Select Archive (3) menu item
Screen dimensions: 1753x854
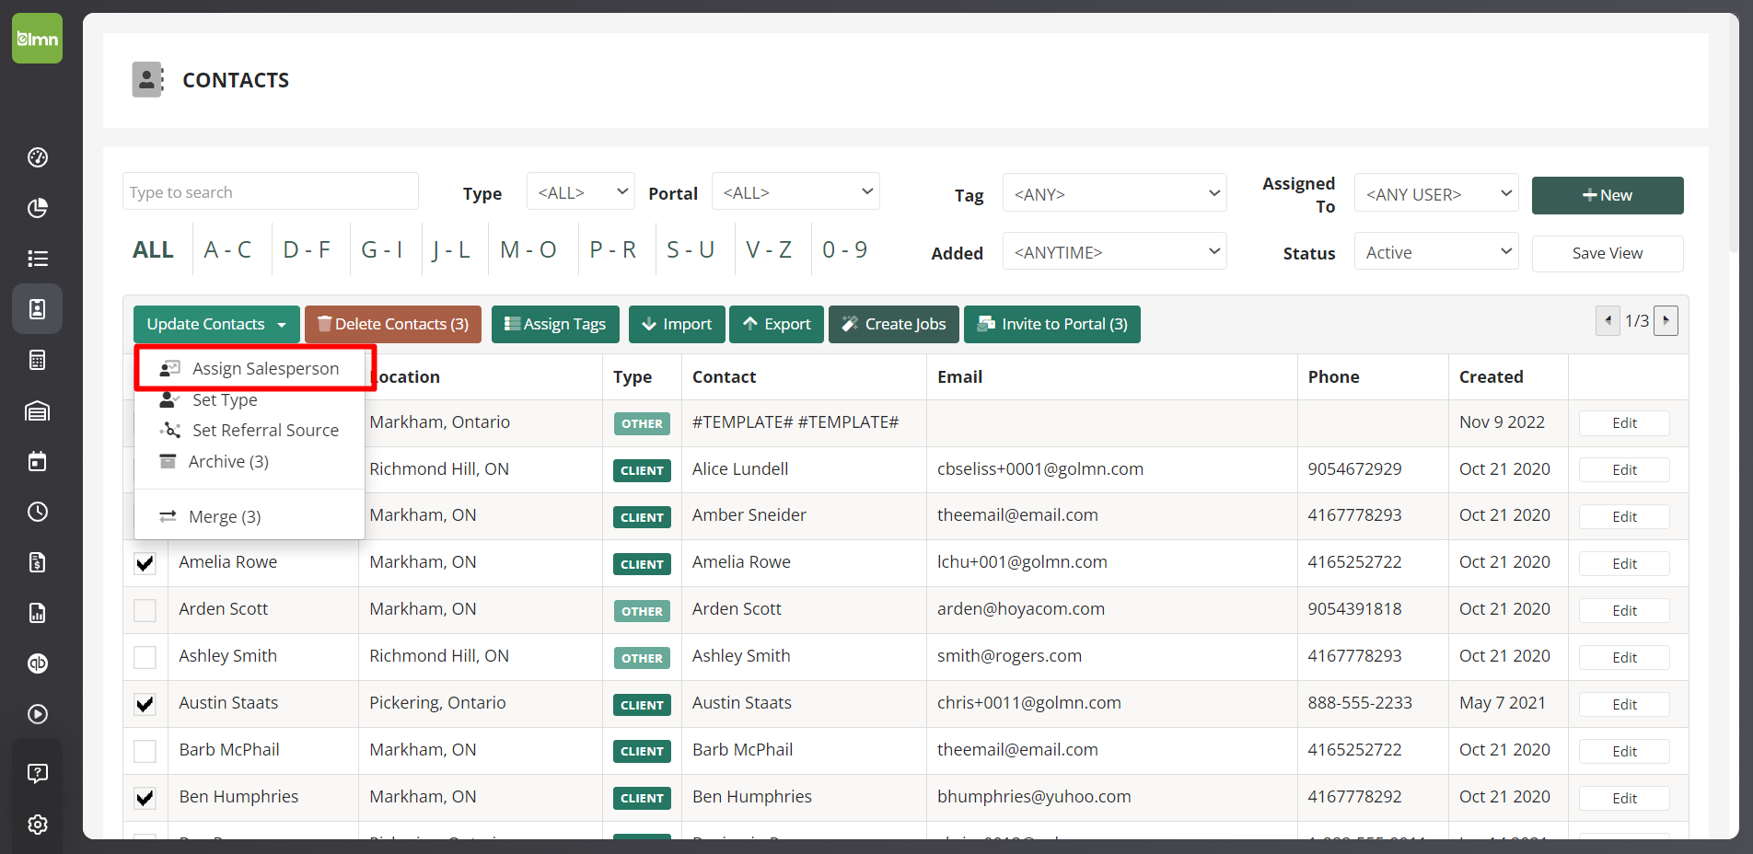coord(250,461)
